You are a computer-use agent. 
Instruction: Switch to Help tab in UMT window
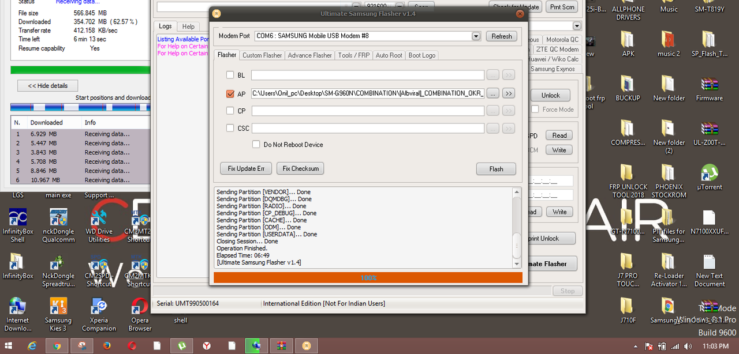tap(188, 27)
